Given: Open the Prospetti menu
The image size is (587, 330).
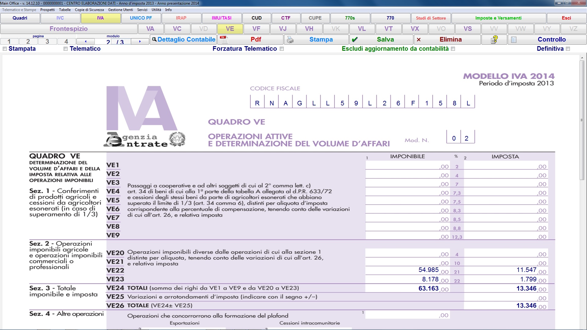Looking at the screenshot, I should tap(47, 10).
